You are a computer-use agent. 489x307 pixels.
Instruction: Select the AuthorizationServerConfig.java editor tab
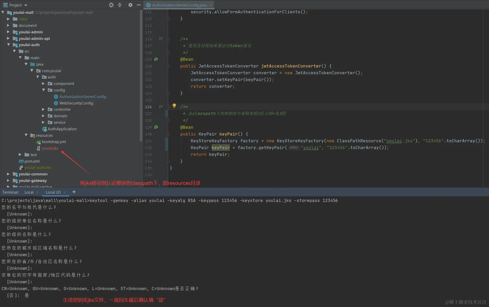[179, 5]
